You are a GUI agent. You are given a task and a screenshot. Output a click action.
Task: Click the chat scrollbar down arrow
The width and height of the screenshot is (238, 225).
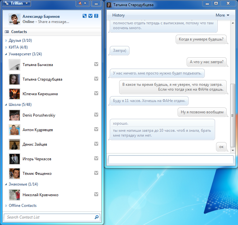click(233, 151)
